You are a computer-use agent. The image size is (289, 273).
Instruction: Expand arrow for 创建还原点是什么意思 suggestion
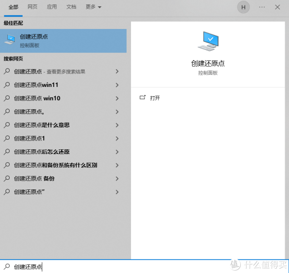(x=117, y=125)
